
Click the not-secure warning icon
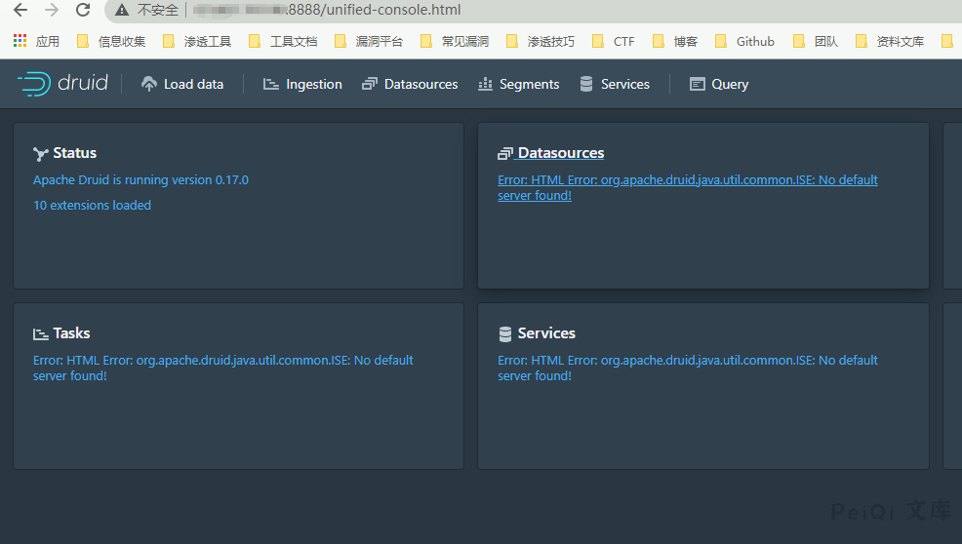(122, 11)
